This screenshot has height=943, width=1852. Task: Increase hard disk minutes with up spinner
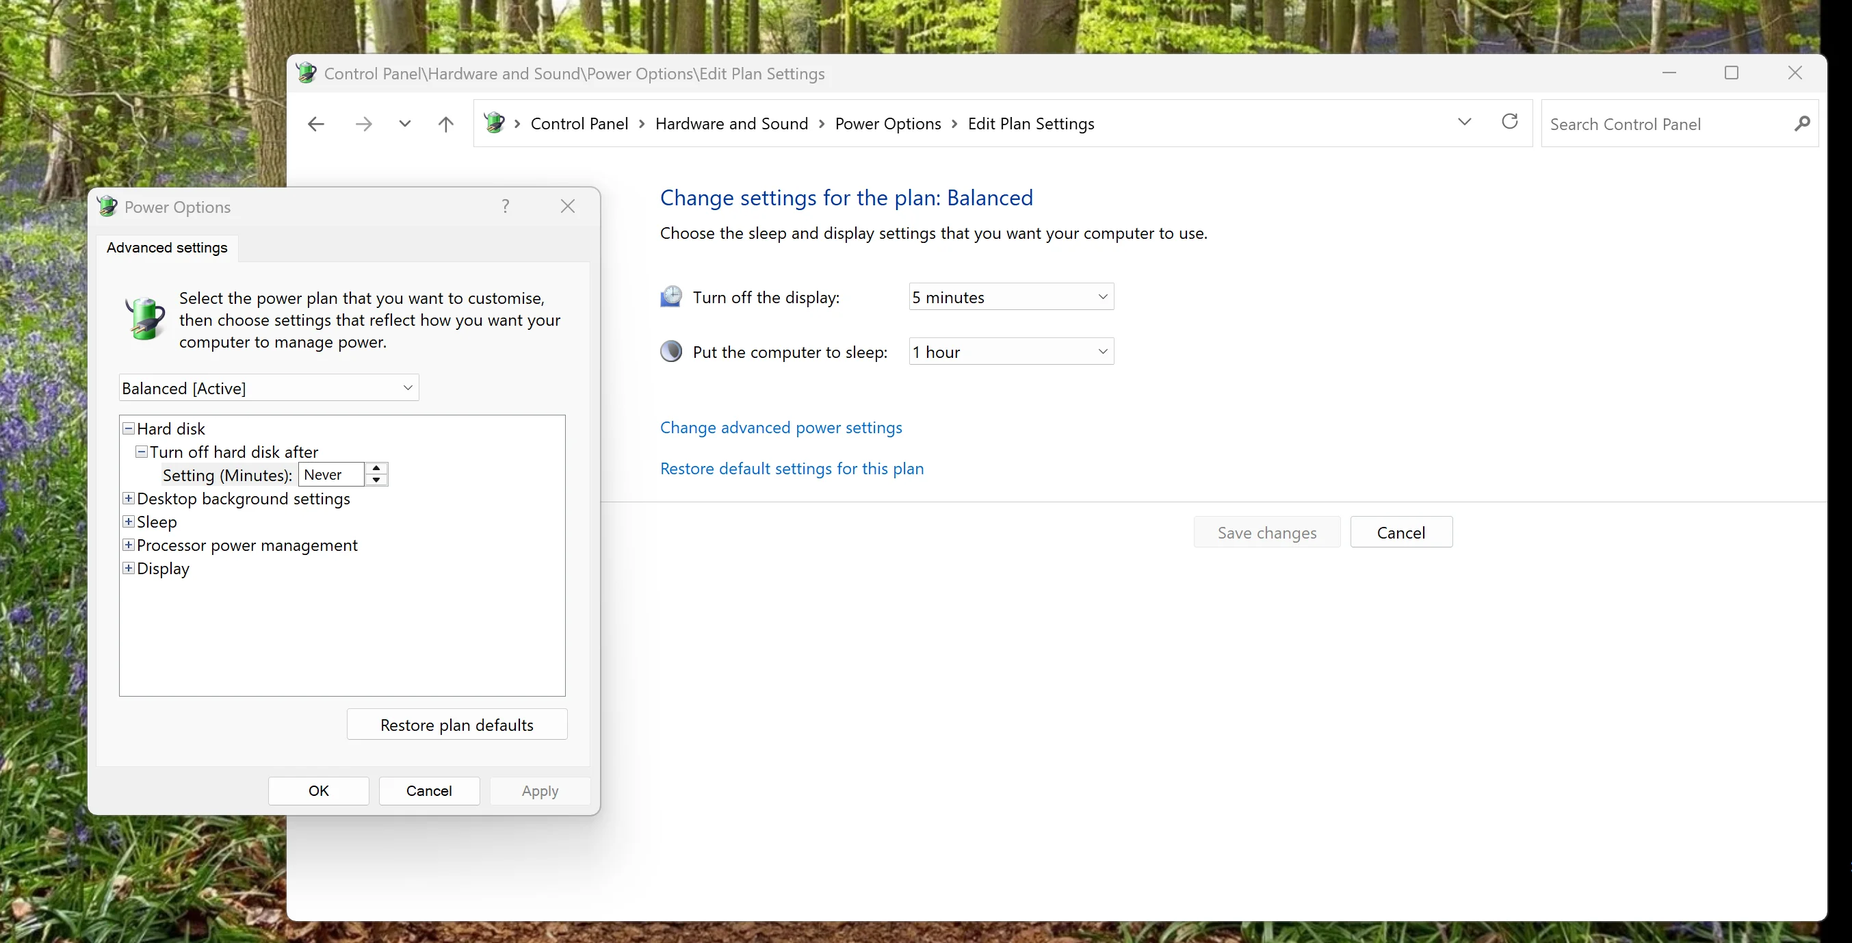tap(376, 468)
